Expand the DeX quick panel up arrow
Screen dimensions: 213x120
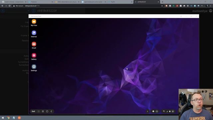coord(173,111)
